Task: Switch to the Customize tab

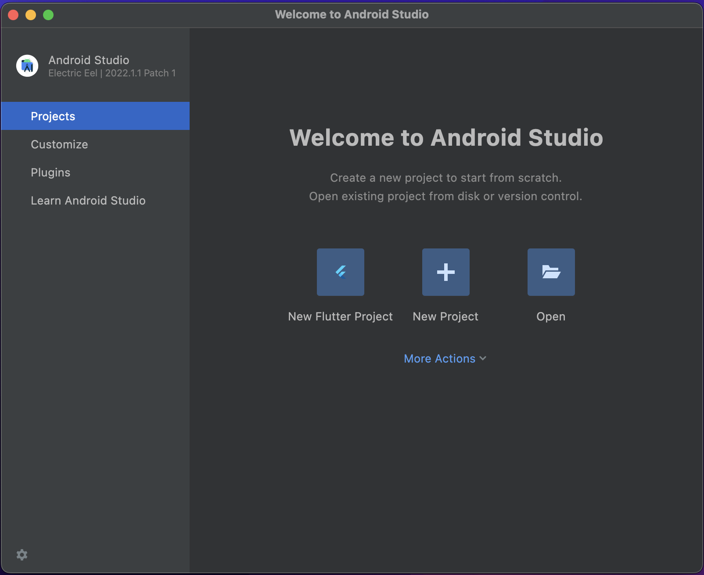Action: click(x=95, y=144)
